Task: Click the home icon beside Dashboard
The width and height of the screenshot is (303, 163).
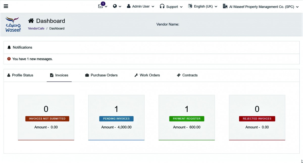Action: tap(31, 21)
